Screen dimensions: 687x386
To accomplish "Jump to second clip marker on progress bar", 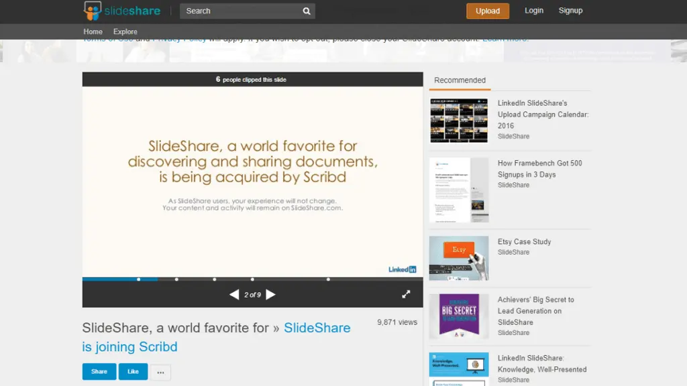I will (176, 279).
